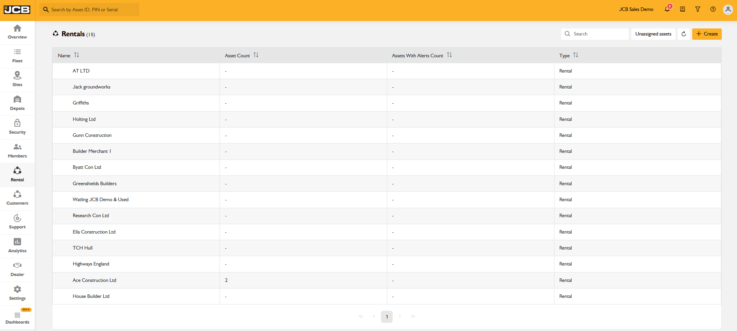This screenshot has width=737, height=331.
Task: Refresh the rentals list
Action: point(684,34)
